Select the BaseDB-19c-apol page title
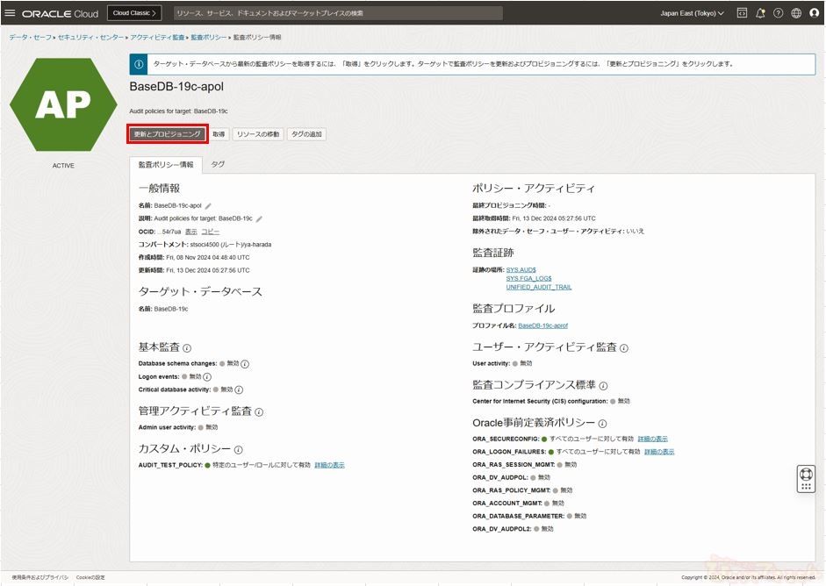826x586 pixels. click(176, 87)
